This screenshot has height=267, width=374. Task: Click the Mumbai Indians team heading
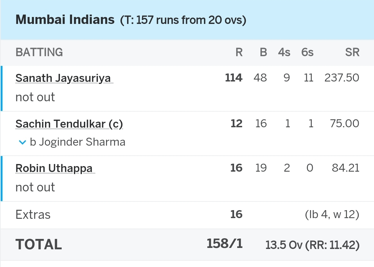click(65, 19)
